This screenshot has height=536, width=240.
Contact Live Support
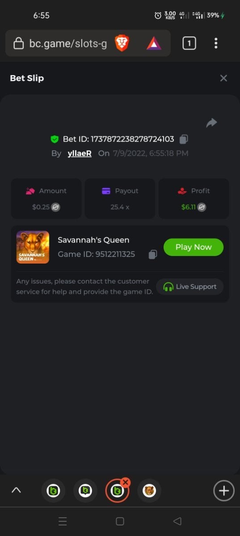[189, 287]
